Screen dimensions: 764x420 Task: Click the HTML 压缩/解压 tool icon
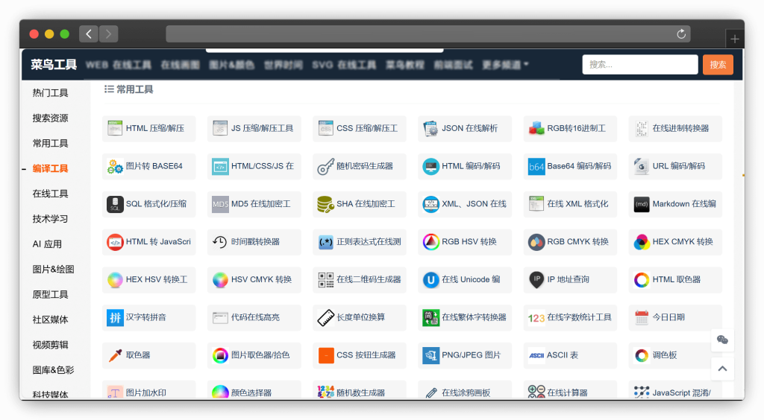click(x=115, y=128)
